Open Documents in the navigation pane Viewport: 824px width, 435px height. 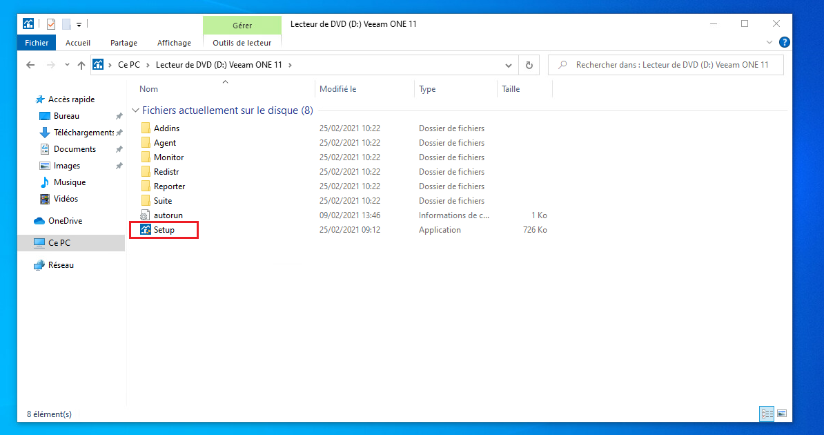(x=75, y=149)
